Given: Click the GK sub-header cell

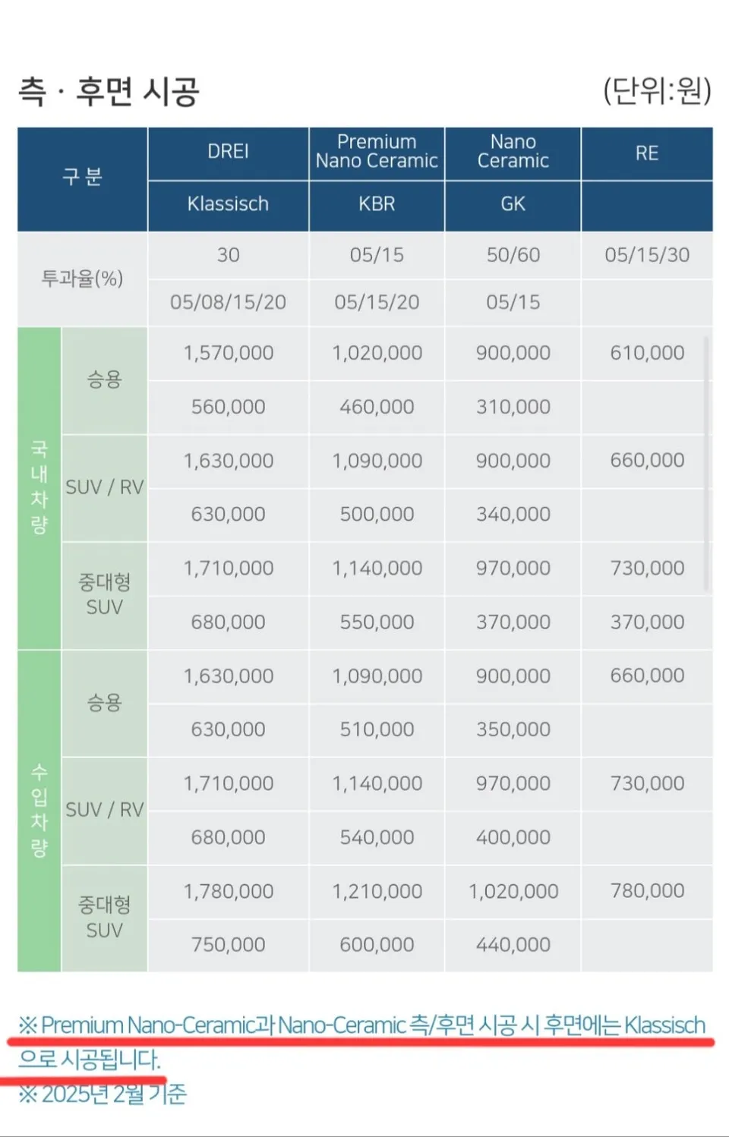Looking at the screenshot, I should coord(513,205).
